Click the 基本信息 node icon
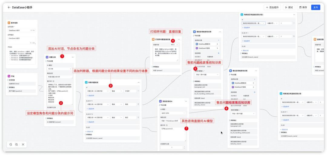327x155 pixels. [9, 23]
